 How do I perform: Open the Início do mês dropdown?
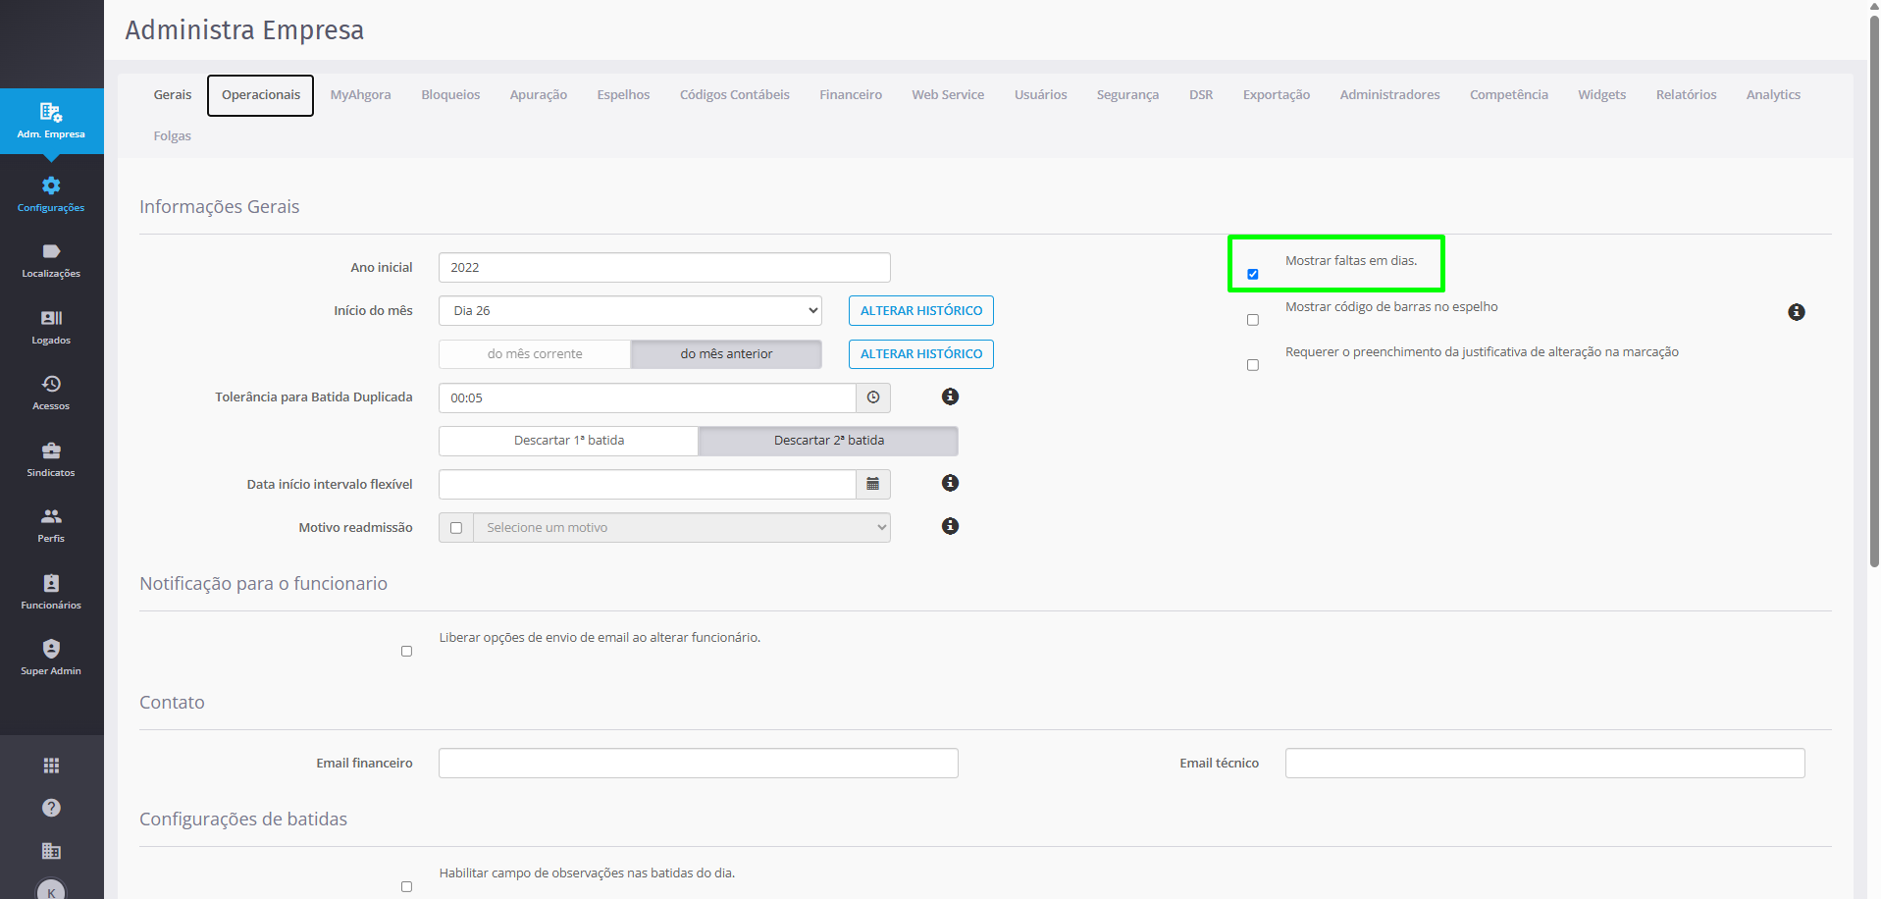coord(630,311)
